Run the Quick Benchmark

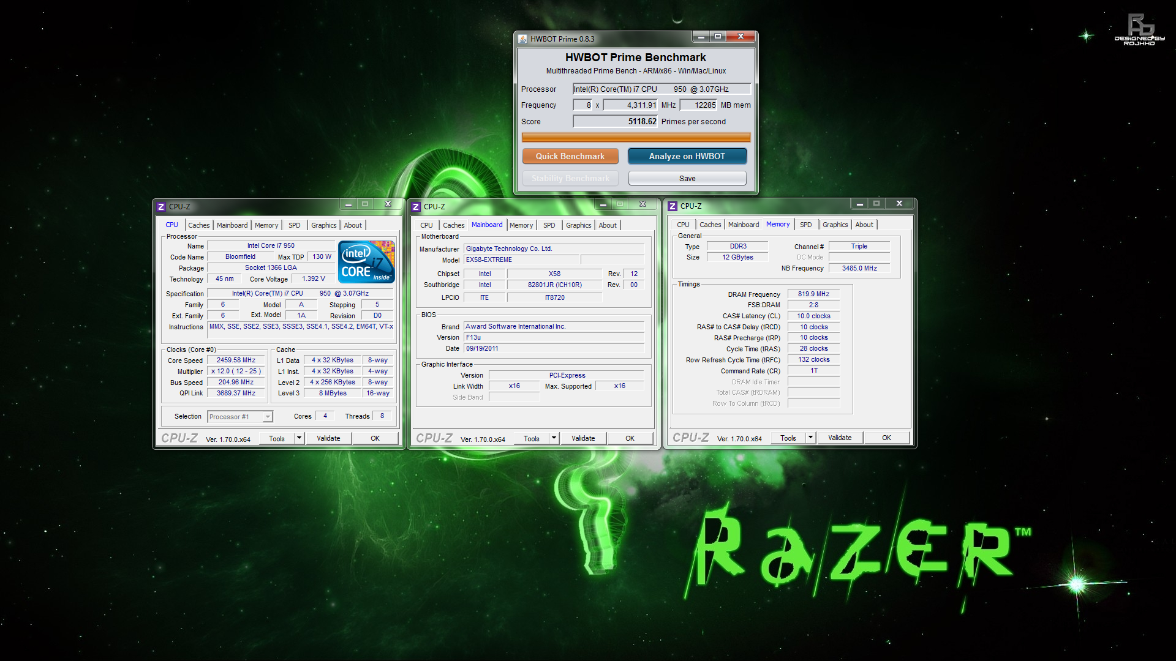click(570, 156)
